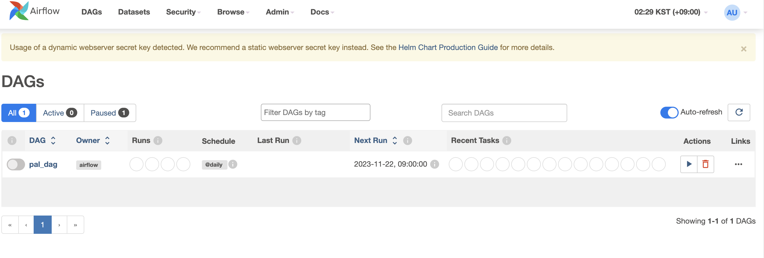Viewport: 764px width, 258px height.
Task: Click the Search DAGs input field
Action: point(504,113)
